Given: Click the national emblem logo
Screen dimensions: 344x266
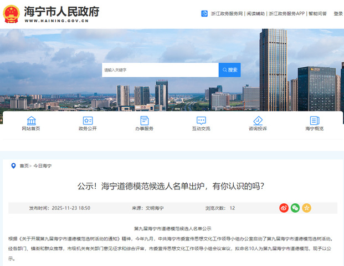Looking at the screenshot, I should 11,14.
